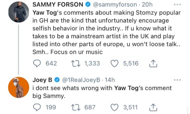Like Sammy Forson's tweet with heart icon
Viewport: 190px width, 114px height.
115,64
